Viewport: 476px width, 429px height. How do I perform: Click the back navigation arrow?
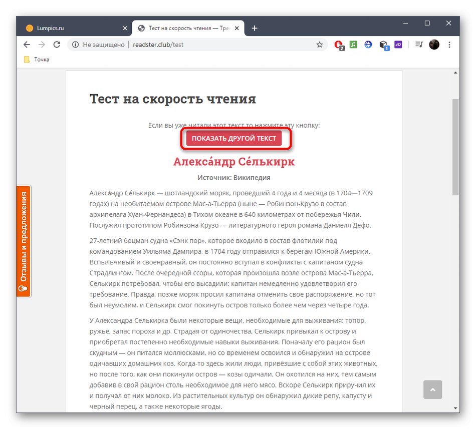[27, 45]
